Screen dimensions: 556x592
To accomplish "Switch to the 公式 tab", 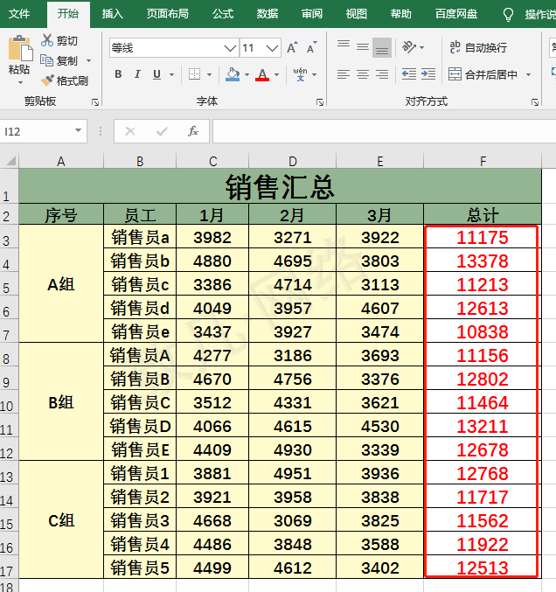I will (x=223, y=14).
